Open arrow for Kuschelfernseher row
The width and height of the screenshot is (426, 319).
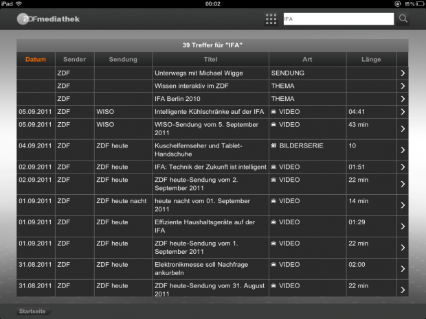(403, 150)
